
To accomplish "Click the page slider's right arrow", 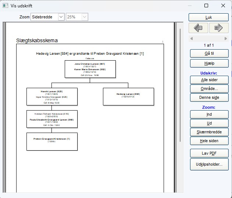I will [226, 39].
